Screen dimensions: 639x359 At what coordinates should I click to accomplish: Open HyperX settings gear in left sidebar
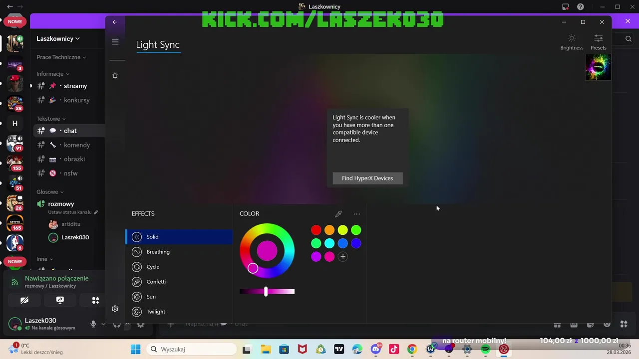(x=115, y=309)
